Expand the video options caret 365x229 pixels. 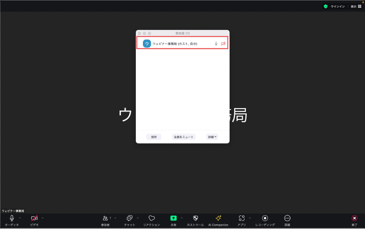[x=43, y=218]
